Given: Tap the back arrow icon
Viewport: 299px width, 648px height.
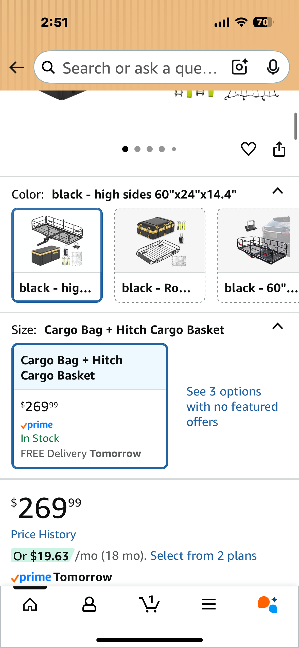Looking at the screenshot, I should point(17,67).
